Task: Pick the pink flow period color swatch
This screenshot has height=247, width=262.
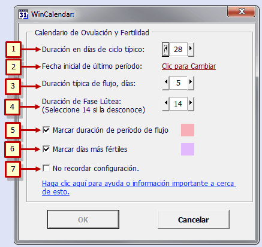Action: pos(188,130)
